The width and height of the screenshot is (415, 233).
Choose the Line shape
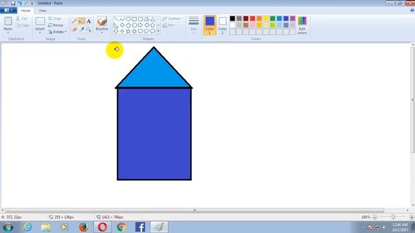116,19
